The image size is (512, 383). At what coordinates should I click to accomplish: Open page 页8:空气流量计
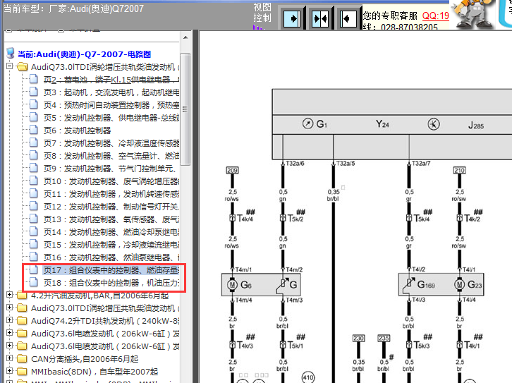point(111,156)
